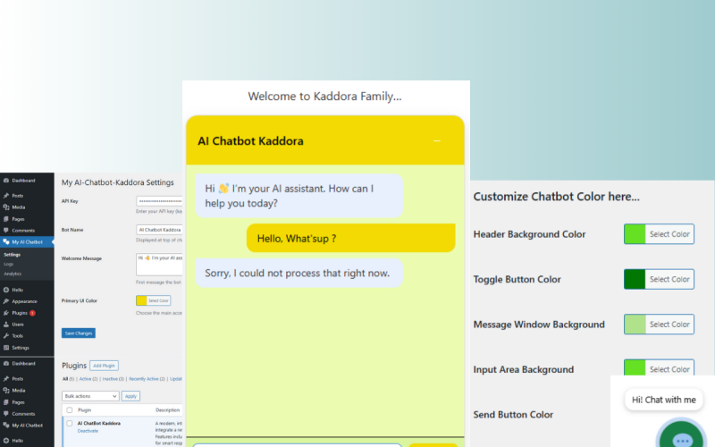715x447 pixels.
Task: Click 'Customize Chatbot Color here...' heading
Action: (x=556, y=197)
